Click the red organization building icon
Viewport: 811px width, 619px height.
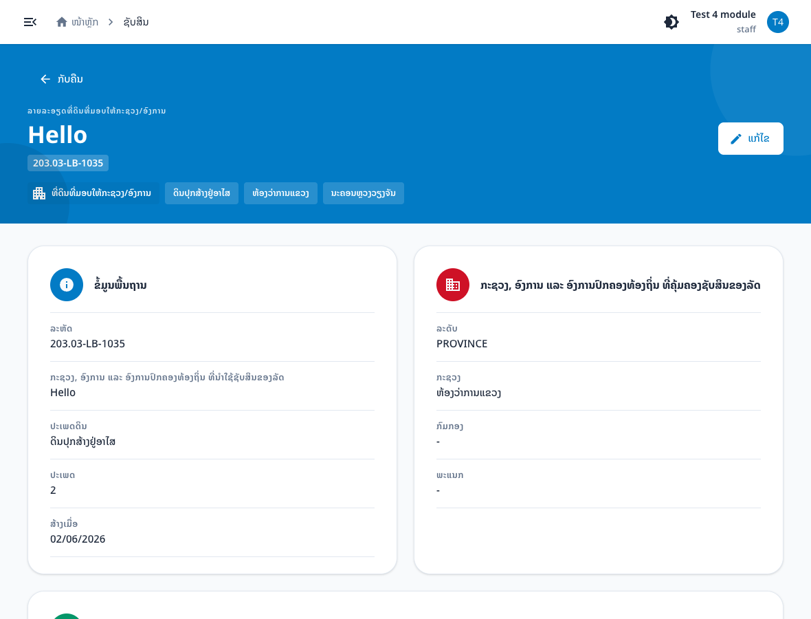pos(452,285)
